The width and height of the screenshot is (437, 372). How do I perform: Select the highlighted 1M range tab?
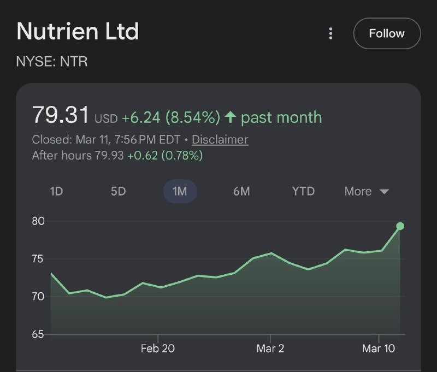point(180,191)
